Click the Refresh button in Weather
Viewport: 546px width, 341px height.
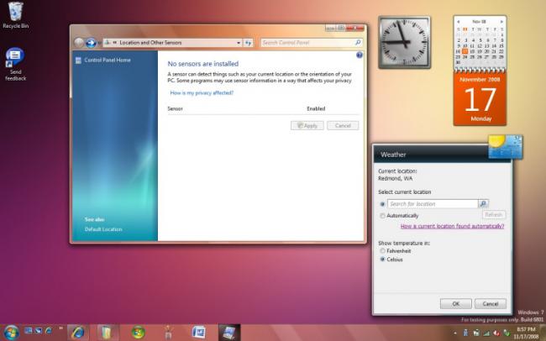tap(494, 214)
